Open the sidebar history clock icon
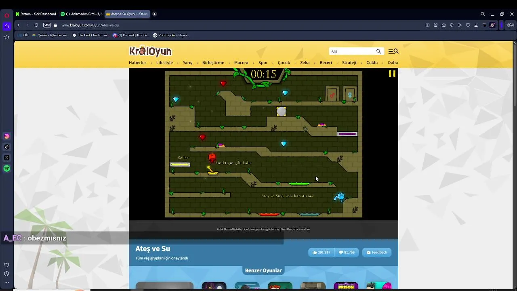This screenshot has width=517, height=291. tap(6, 274)
